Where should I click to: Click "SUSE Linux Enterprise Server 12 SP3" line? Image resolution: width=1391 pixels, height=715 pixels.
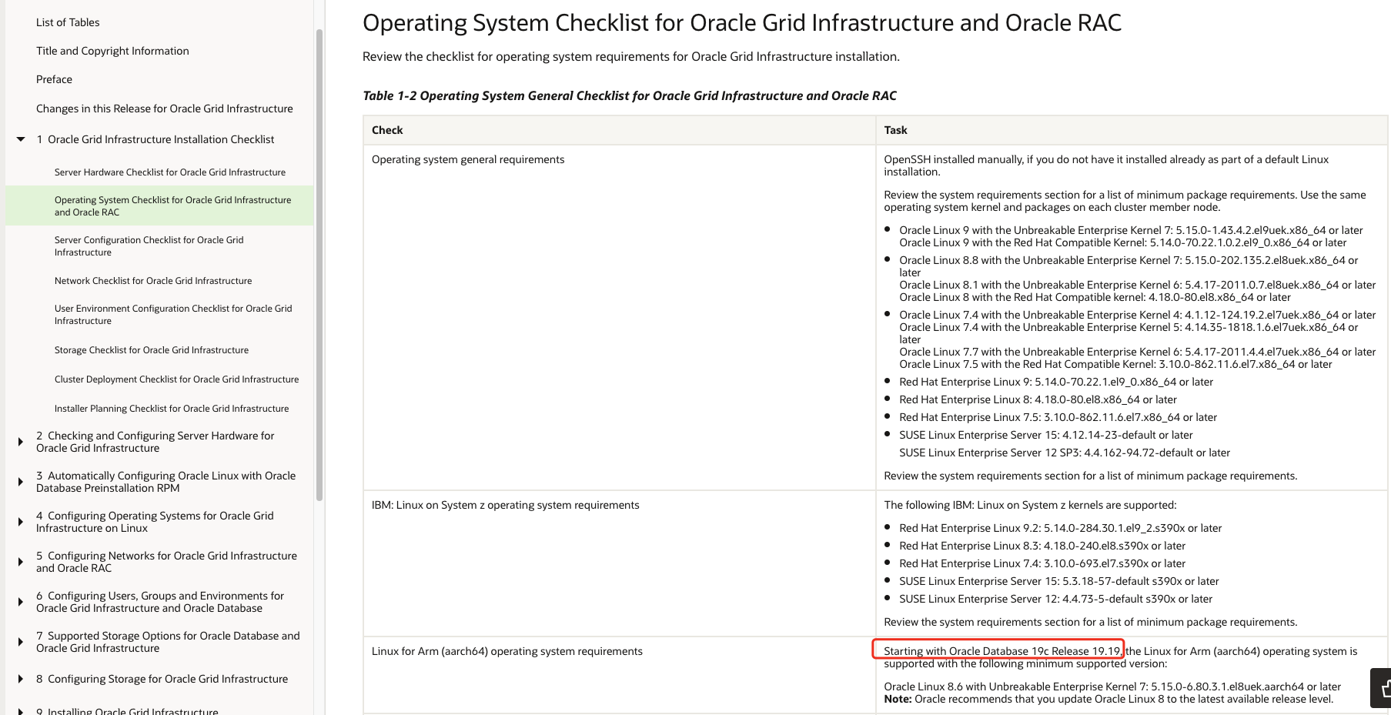pyautogui.click(x=1065, y=453)
